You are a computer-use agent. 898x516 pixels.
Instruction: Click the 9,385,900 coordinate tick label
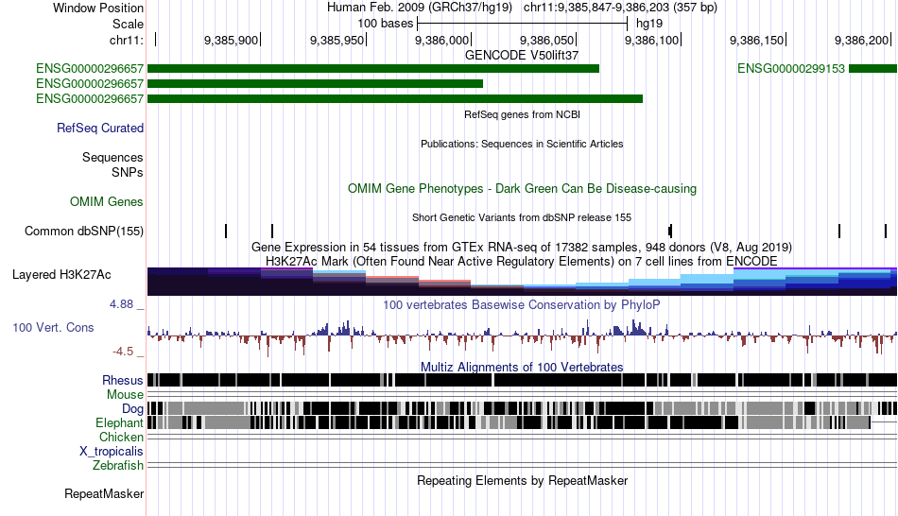(231, 40)
